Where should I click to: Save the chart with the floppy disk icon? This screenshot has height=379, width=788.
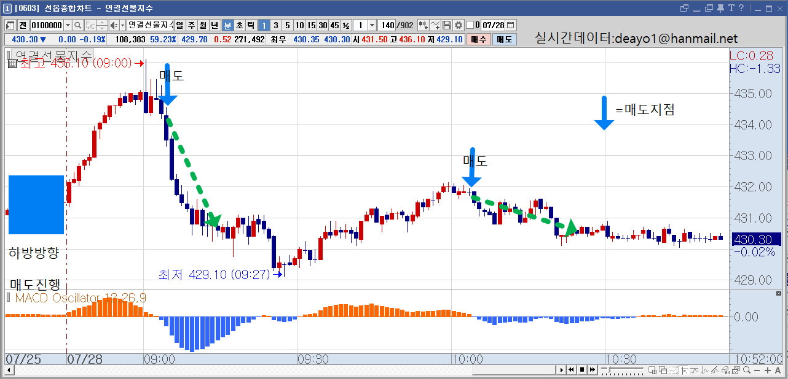coord(447,25)
